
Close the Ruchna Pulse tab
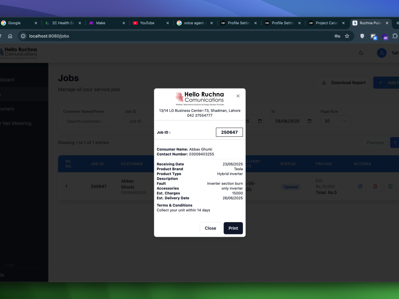387,23
